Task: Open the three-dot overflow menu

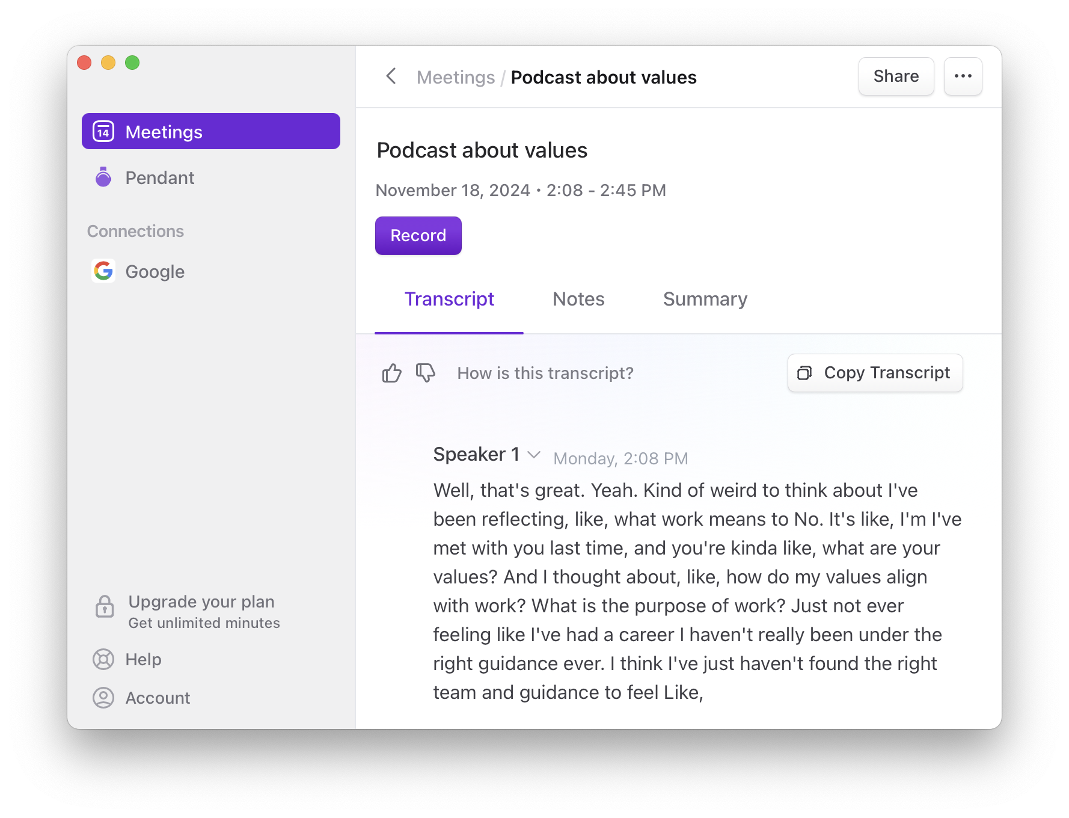Action: (963, 76)
